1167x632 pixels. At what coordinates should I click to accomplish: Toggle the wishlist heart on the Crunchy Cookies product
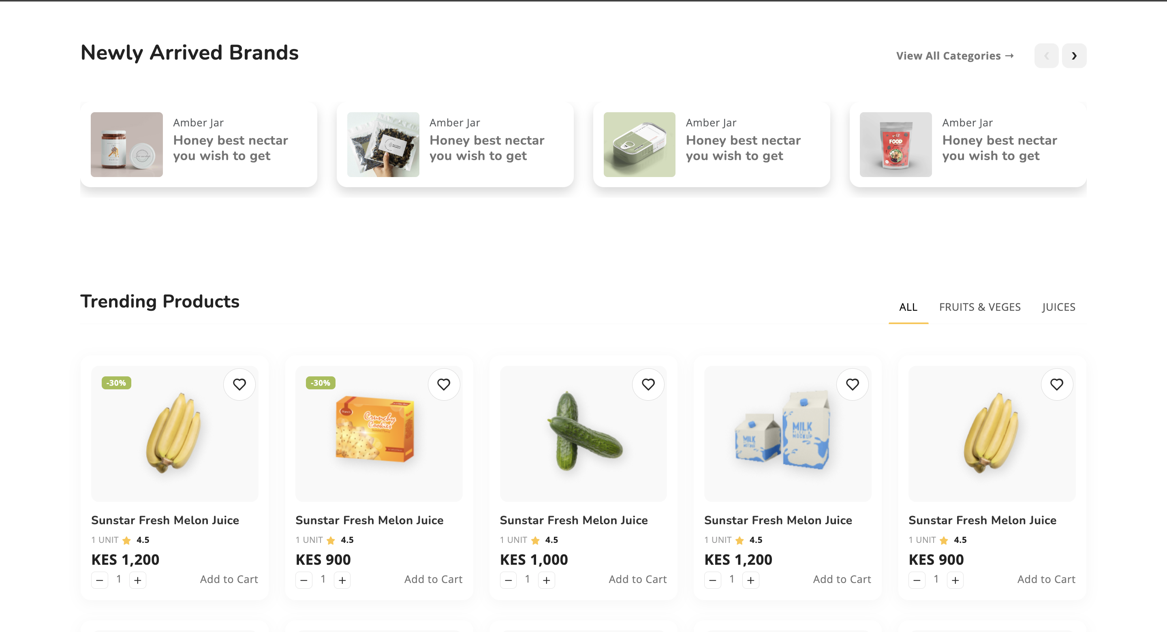coord(444,384)
